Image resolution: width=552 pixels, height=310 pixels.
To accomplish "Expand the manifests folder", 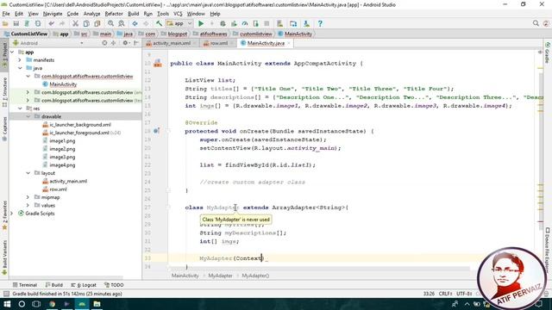I will tap(20, 60).
